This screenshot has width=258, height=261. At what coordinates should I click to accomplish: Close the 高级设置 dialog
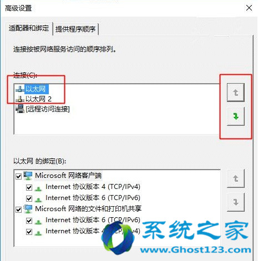[x=249, y=8]
